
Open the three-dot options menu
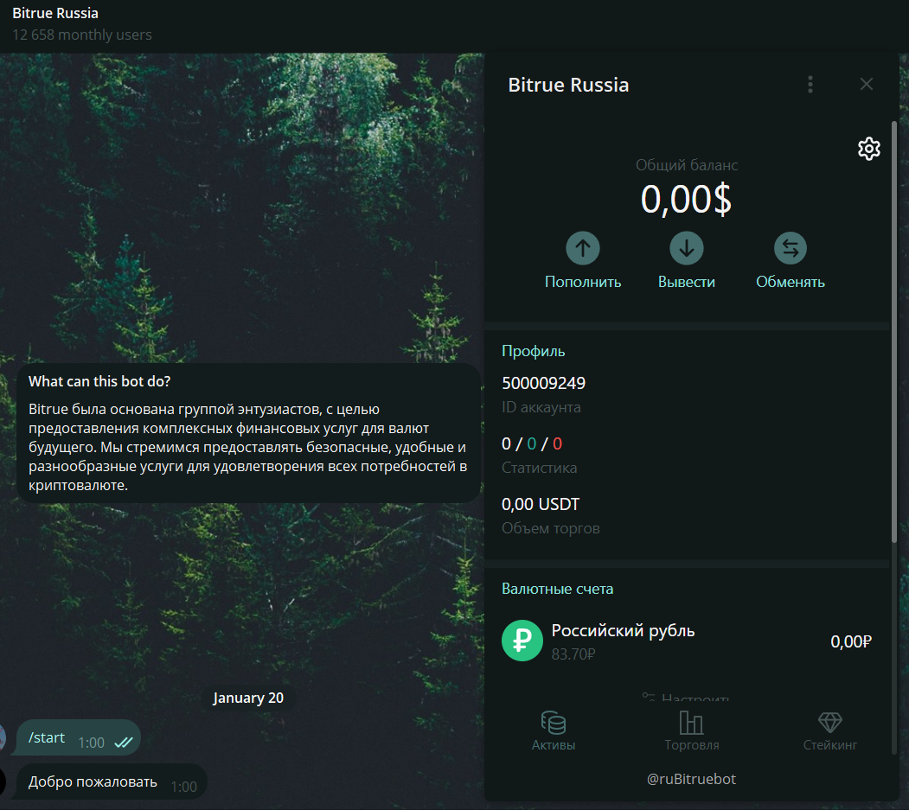pyautogui.click(x=810, y=84)
